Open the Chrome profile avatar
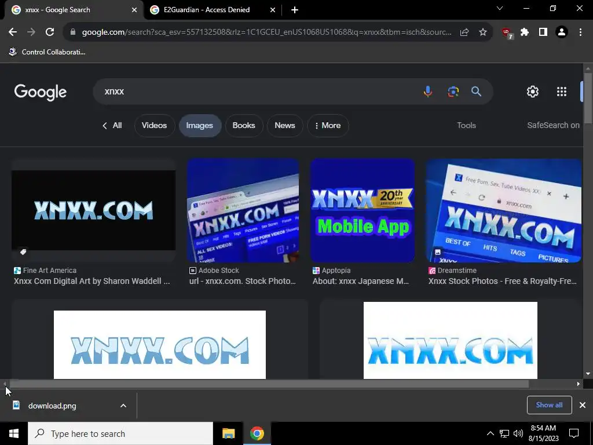The image size is (593, 445). tap(562, 32)
